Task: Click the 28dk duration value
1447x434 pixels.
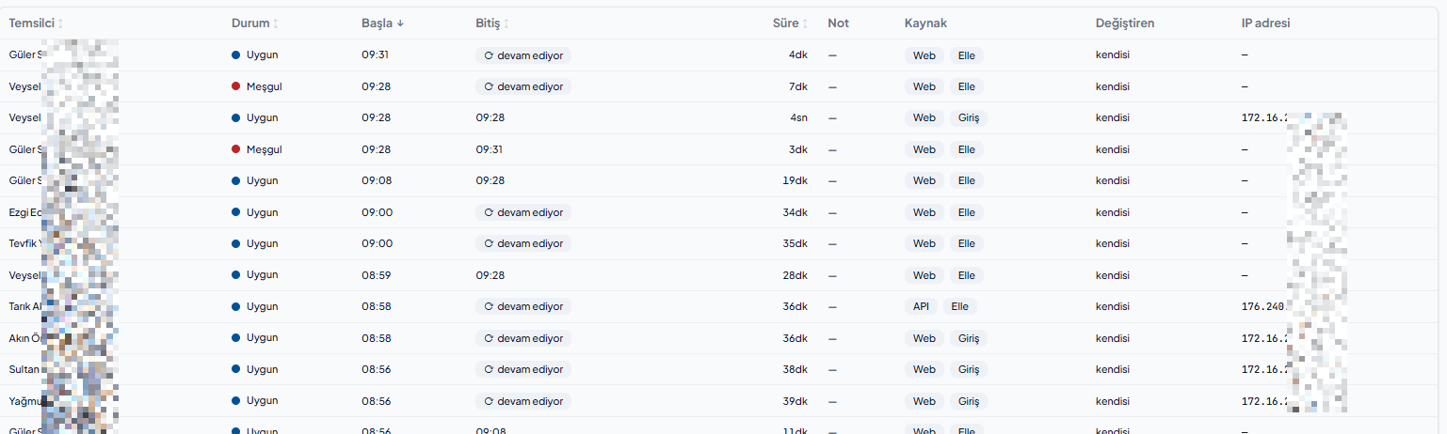Action: tap(796, 275)
